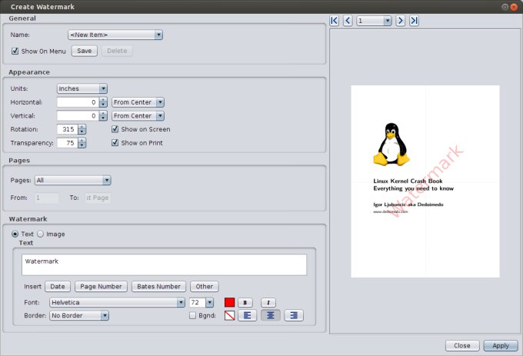
Task: Go to first page of preview
Action: click(x=335, y=21)
